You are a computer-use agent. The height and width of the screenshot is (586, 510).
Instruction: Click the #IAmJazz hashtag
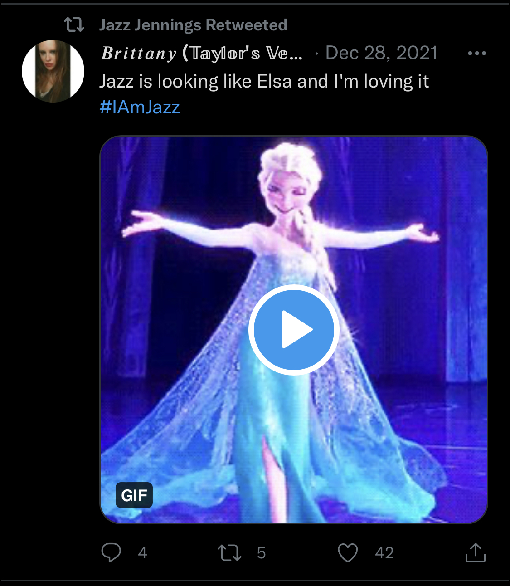click(140, 107)
